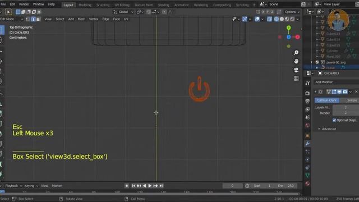The width and height of the screenshot is (359, 202).
Task: Open the Render menu
Action: pyautogui.click(x=24, y=4)
